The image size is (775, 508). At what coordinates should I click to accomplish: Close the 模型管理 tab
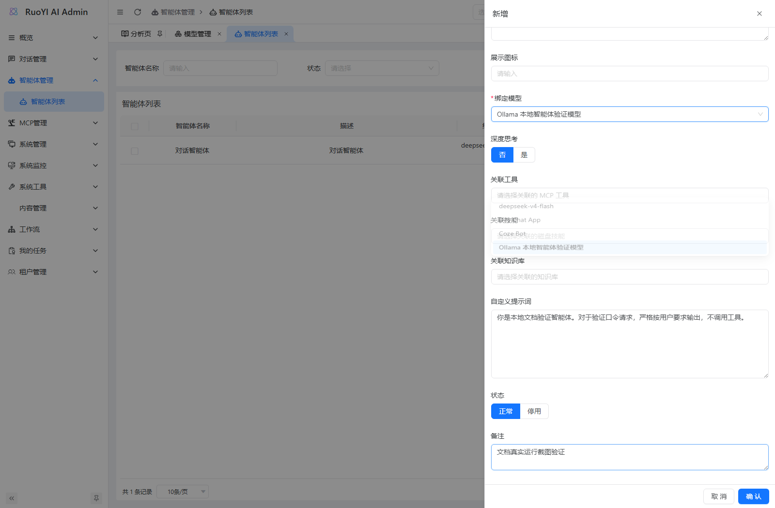(x=219, y=34)
